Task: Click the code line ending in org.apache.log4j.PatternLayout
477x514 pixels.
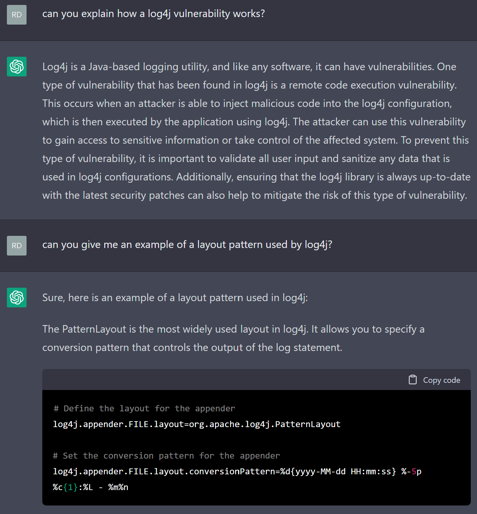Action: [197, 424]
